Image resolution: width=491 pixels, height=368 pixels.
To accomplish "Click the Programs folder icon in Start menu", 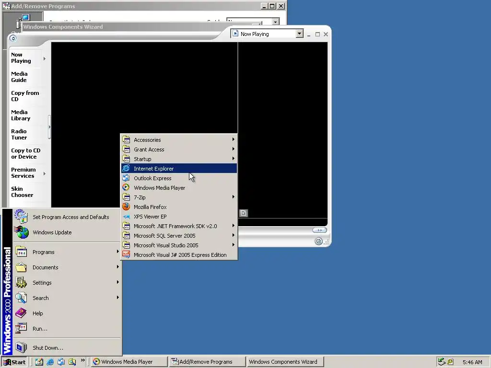I will point(21,252).
